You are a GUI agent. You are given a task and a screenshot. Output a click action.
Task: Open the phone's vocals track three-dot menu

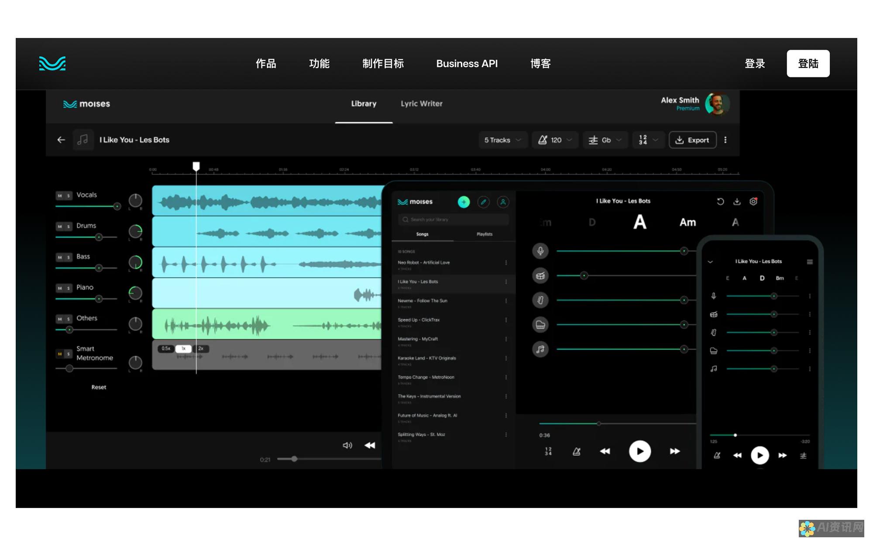tap(810, 296)
